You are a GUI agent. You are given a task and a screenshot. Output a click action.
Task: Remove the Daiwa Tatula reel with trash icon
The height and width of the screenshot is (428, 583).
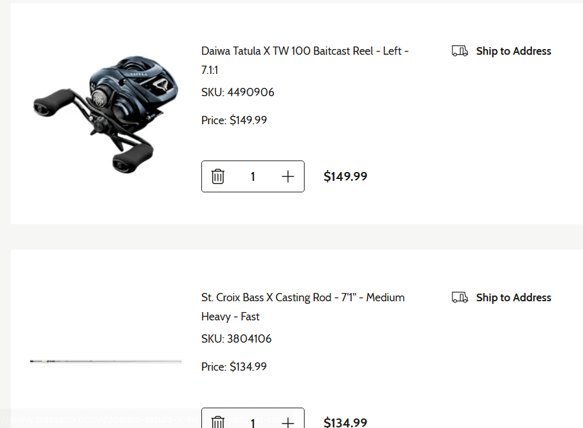[x=218, y=176]
